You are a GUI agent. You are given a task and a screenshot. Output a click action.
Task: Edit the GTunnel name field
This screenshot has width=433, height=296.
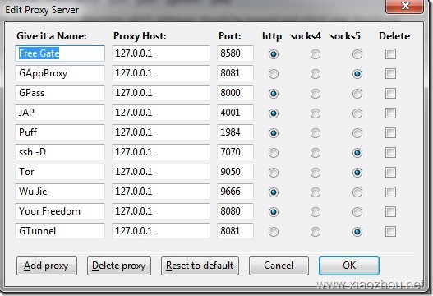click(60, 231)
